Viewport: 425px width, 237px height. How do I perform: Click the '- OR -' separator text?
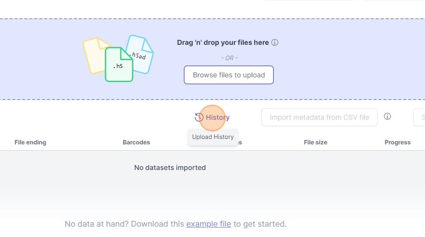pyautogui.click(x=229, y=58)
